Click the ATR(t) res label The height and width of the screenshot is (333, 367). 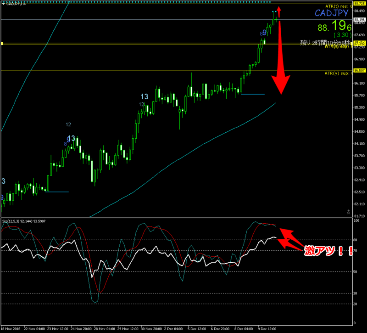click(x=339, y=6)
